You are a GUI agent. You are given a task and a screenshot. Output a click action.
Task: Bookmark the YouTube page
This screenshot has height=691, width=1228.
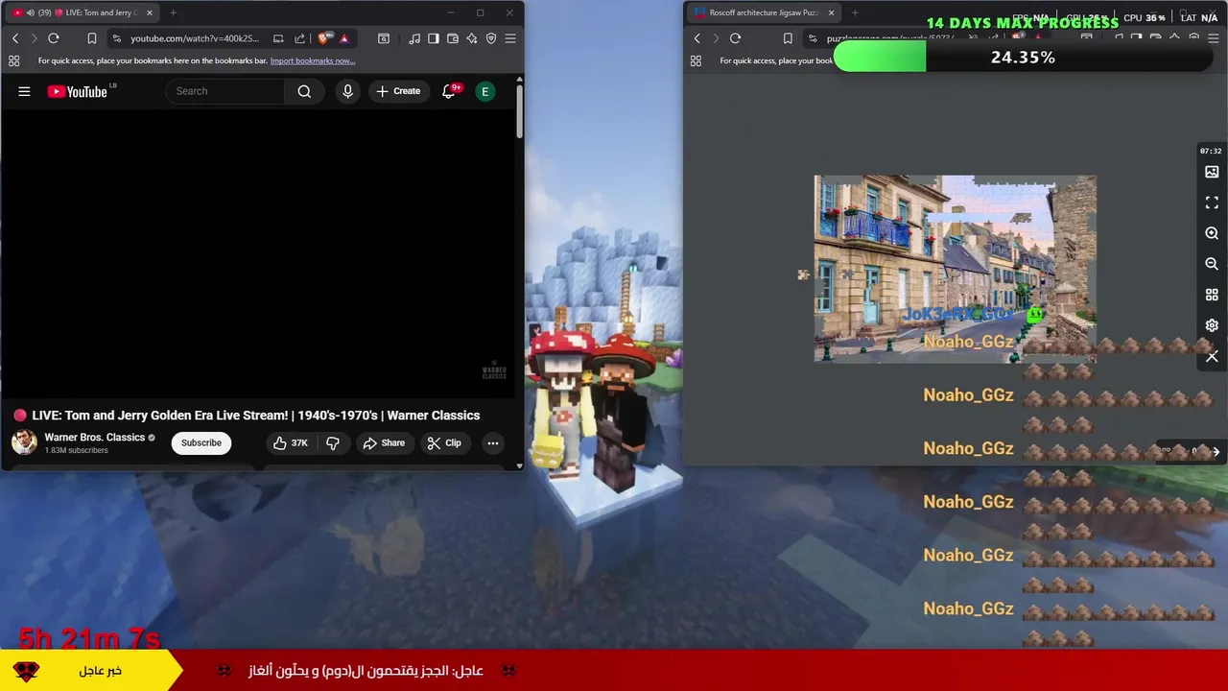point(91,38)
